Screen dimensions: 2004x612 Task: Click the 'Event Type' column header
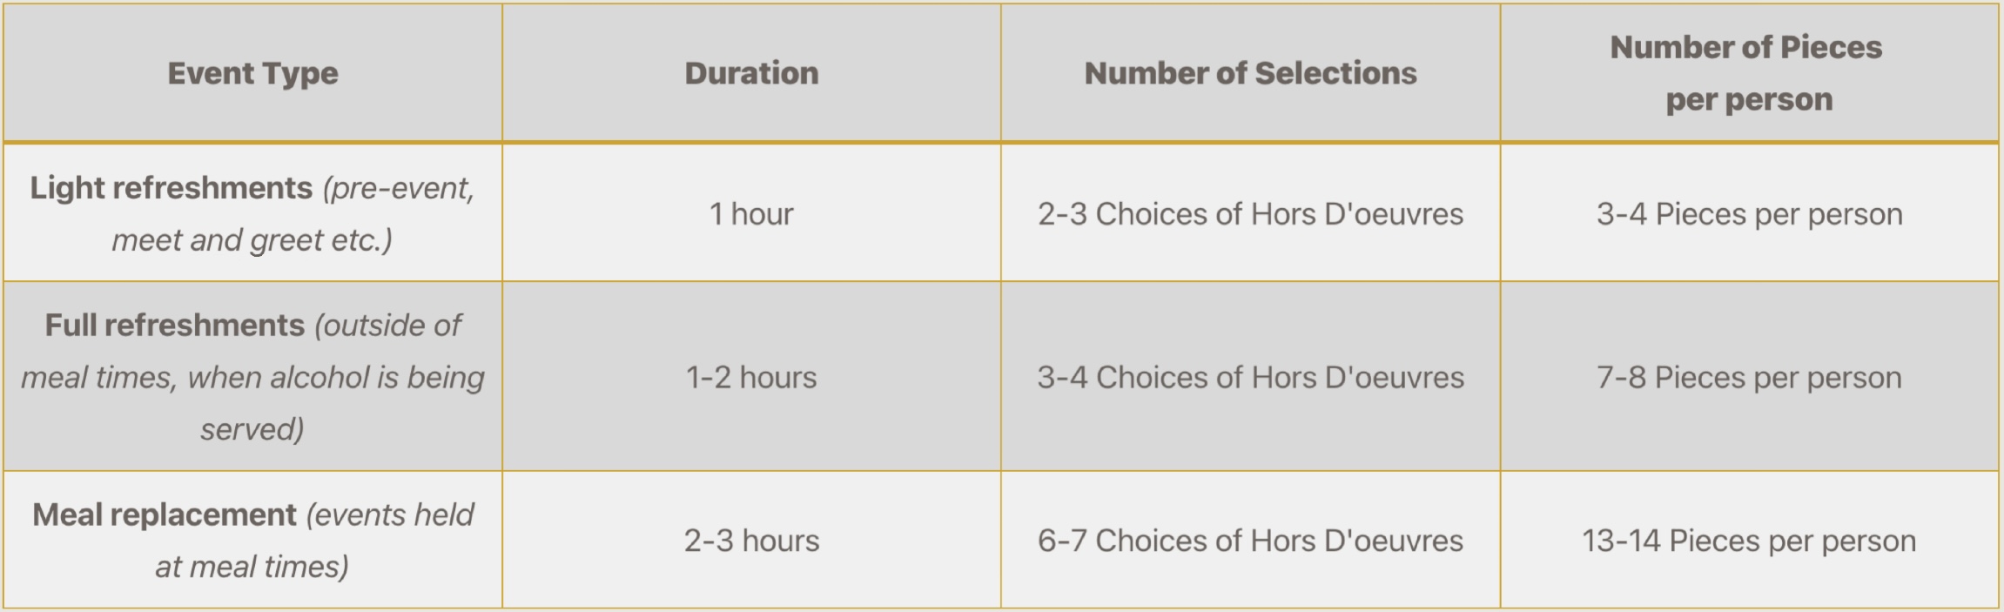252,73
